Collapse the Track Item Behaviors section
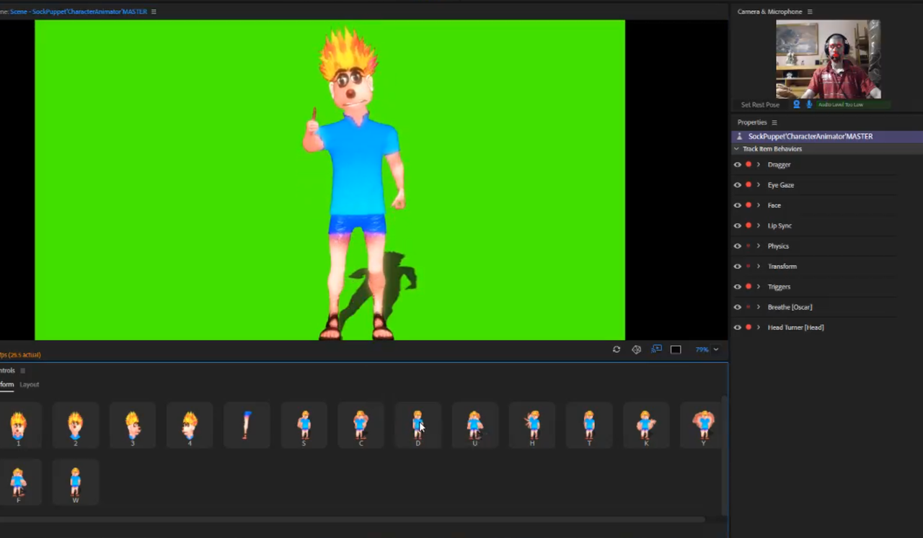Viewport: 923px width, 538px height. (x=736, y=149)
